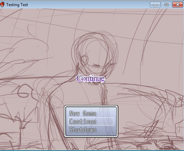Click the command window's white border frame

coord(91,106)
